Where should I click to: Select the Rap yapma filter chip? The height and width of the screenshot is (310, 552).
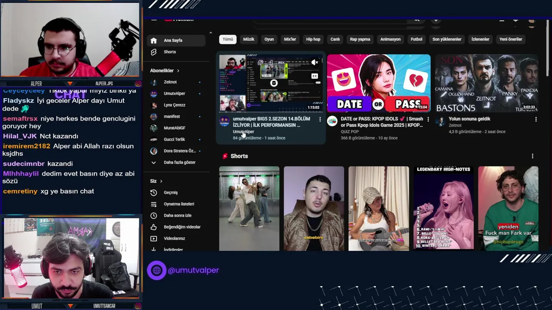click(x=360, y=39)
